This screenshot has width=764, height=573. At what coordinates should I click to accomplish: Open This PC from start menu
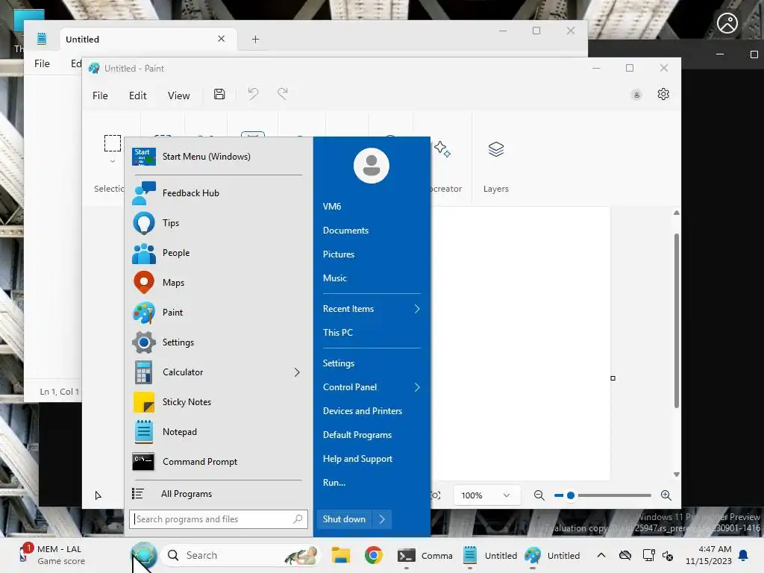[338, 333]
